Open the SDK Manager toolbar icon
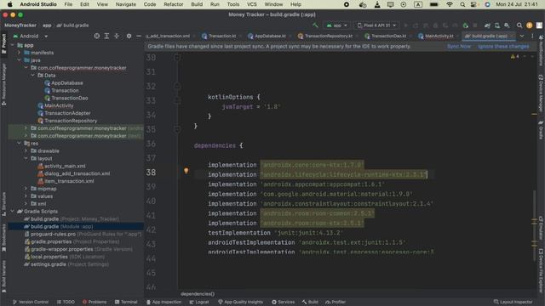 [508, 25]
